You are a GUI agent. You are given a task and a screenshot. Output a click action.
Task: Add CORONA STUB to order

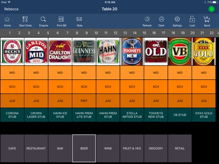pos(12,115)
